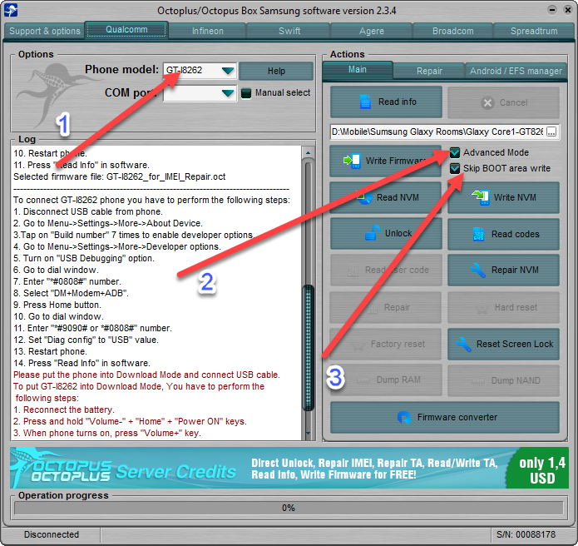
Task: Click the Hard reset button
Action: pyautogui.click(x=503, y=307)
